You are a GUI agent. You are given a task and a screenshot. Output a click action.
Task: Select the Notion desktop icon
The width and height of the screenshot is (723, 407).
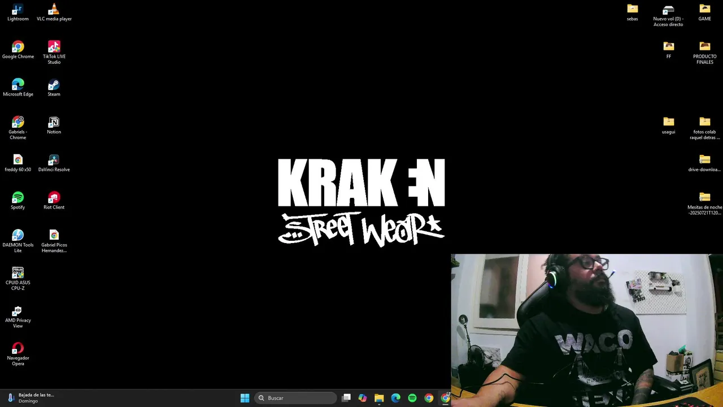54,125
